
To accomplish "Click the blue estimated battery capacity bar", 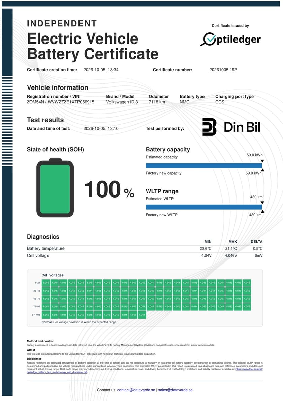I will (x=204, y=166).
